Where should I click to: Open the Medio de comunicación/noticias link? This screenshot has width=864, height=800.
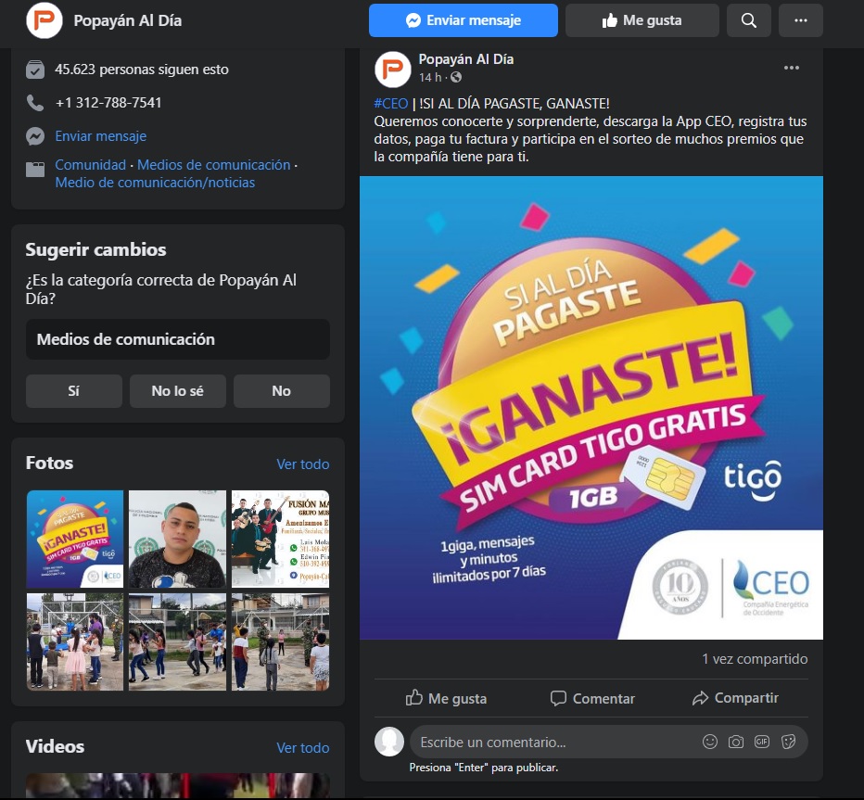click(x=155, y=183)
